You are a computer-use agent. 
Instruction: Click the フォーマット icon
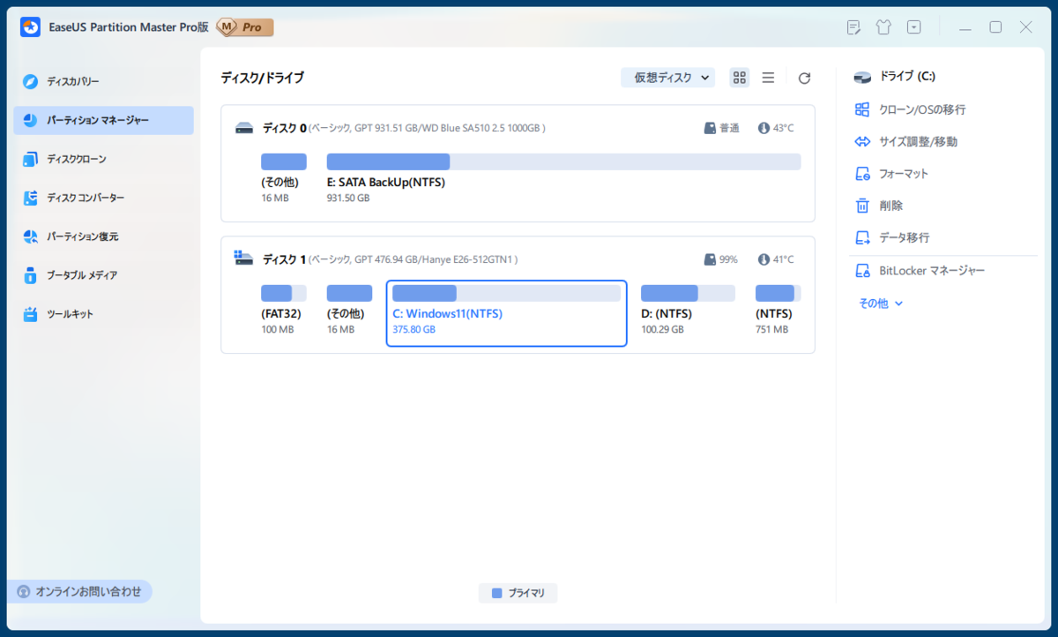pyautogui.click(x=862, y=174)
